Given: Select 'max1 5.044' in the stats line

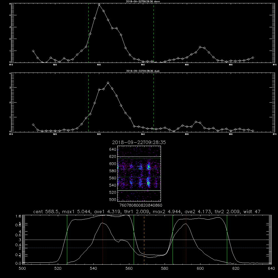Looking at the screenshot, I should [x=76, y=212].
